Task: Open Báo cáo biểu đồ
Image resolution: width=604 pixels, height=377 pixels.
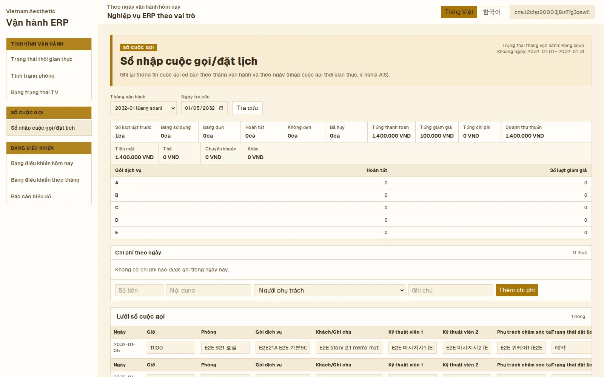Action: pos(49,196)
